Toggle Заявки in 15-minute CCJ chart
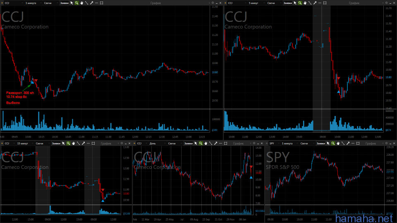397x223 pixels. tap(56, 143)
